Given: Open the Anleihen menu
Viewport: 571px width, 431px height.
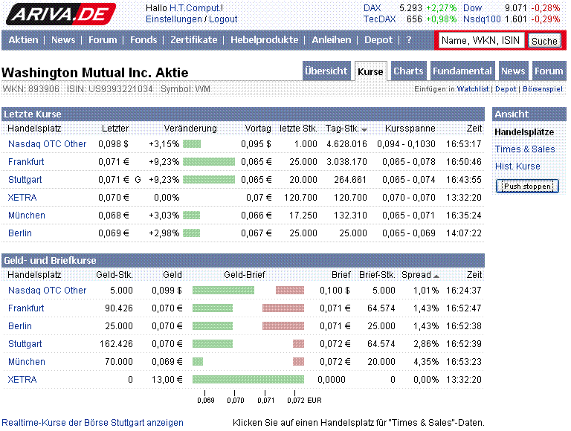Looking at the screenshot, I should coord(332,39).
